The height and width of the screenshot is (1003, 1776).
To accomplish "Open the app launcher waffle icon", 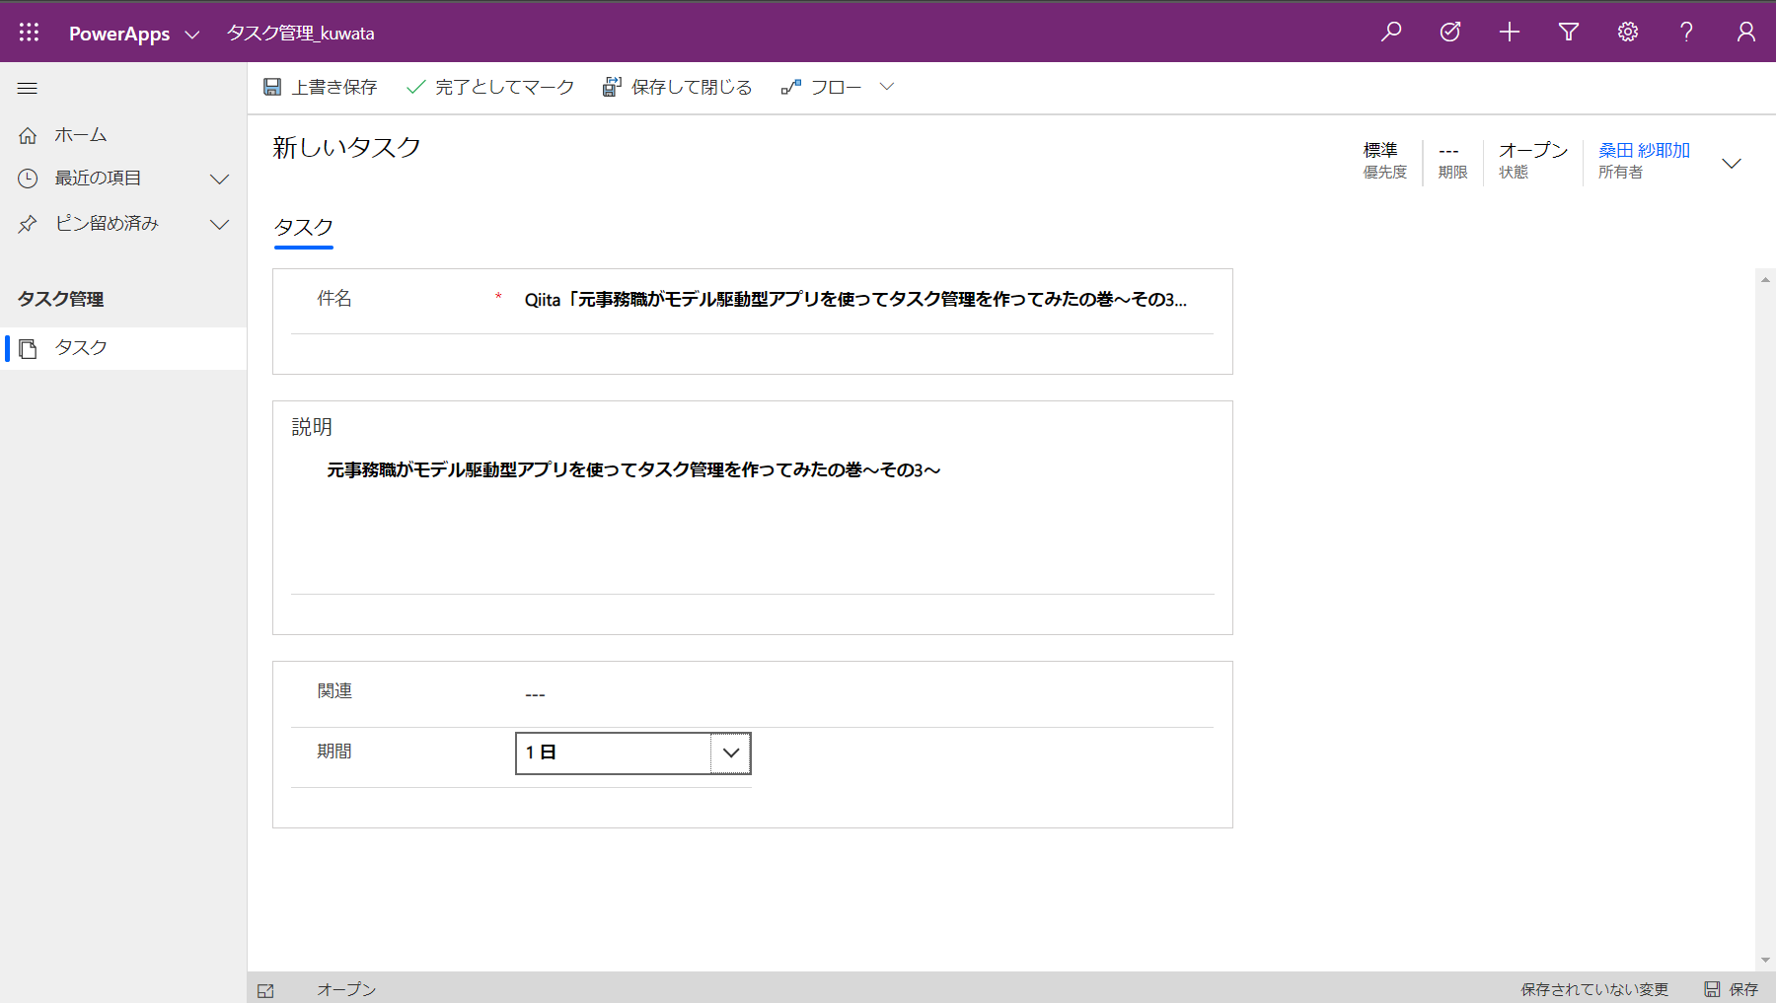I will [x=29, y=33].
